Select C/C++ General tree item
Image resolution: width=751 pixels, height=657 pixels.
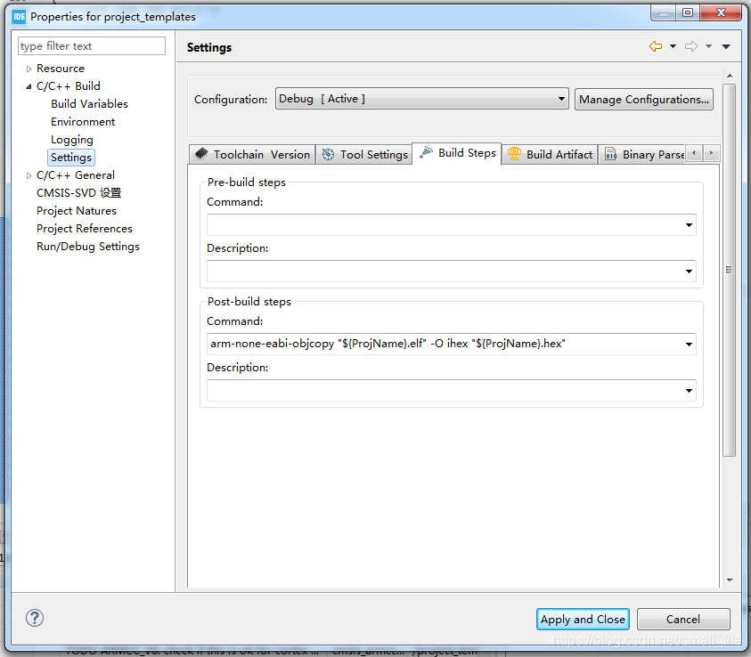point(75,175)
